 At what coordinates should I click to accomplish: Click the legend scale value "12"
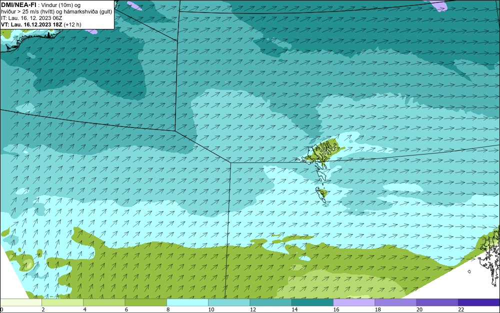[x=253, y=309]
